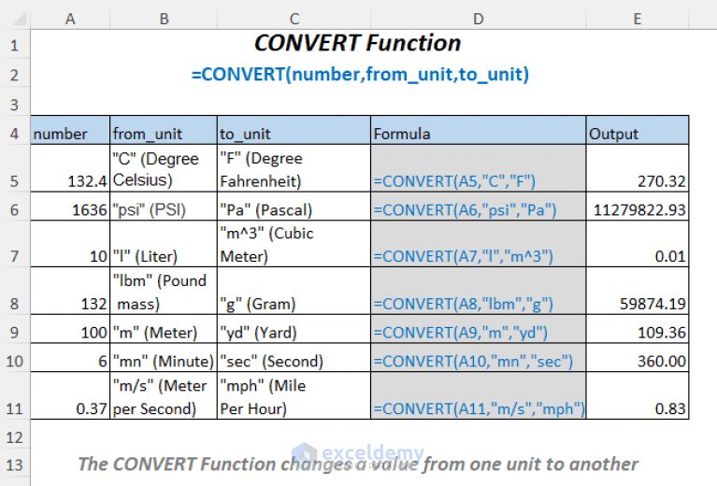
Task: Click the 'Formula' header cell
Action: pyautogui.click(x=479, y=130)
